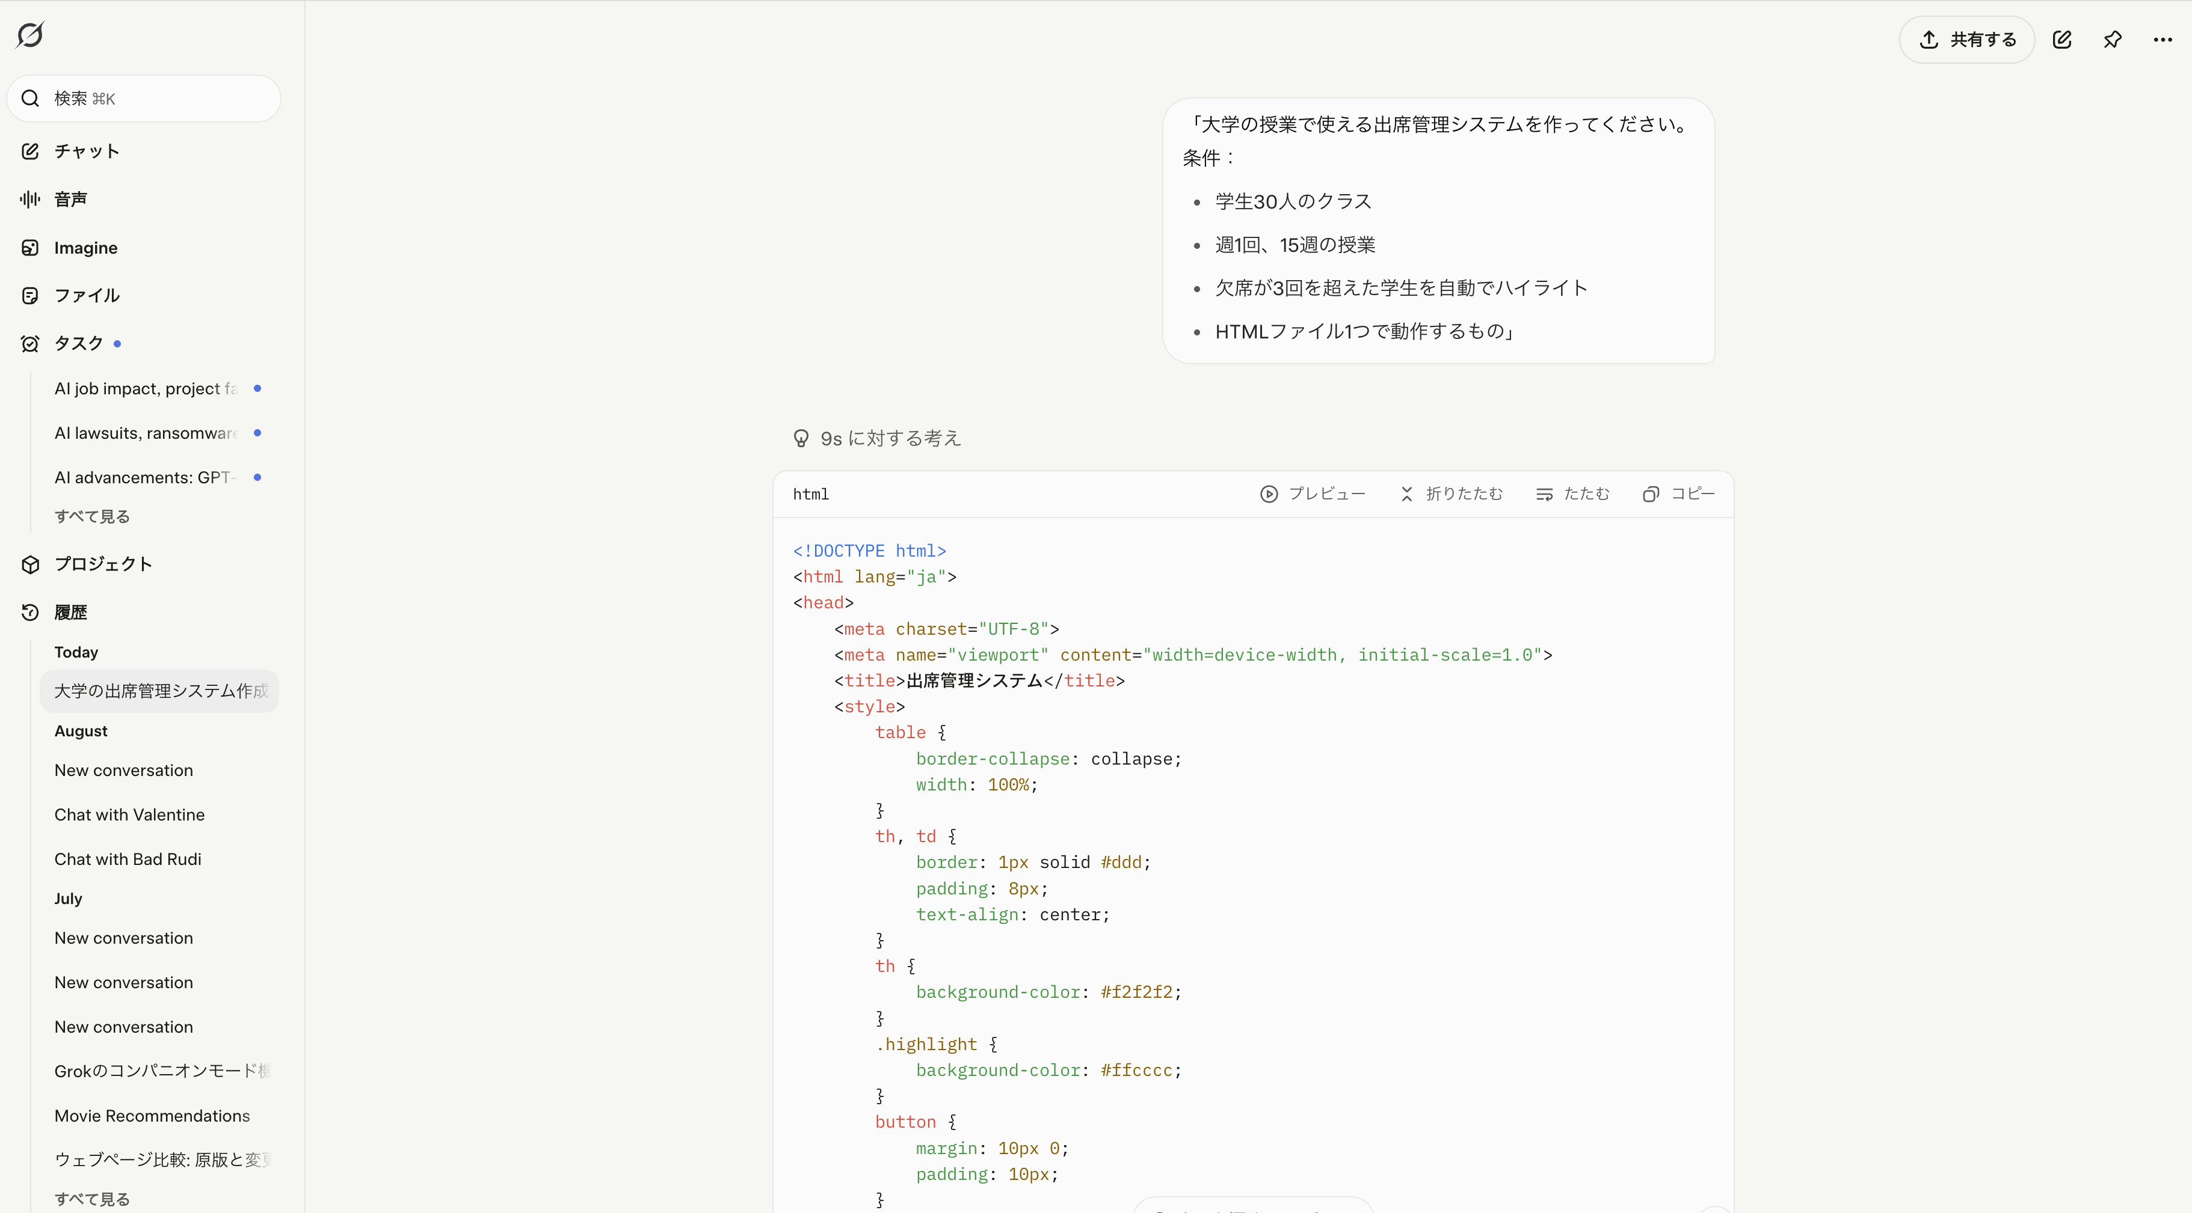
Task: Open the three-dot overflow menu
Action: click(2162, 39)
